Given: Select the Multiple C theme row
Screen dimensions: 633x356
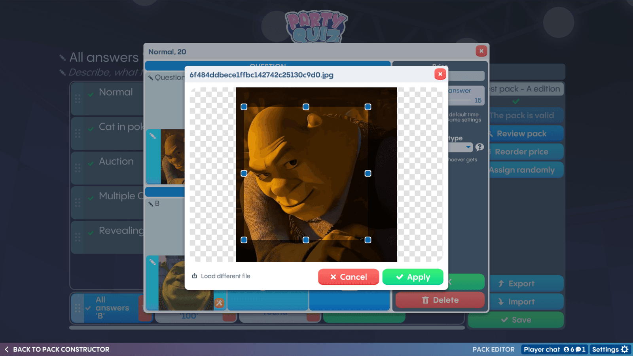Looking at the screenshot, I should point(108,202).
